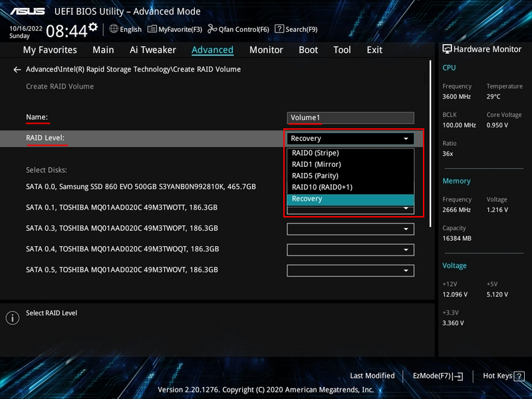The height and width of the screenshot is (399, 532).
Task: Open the Boot tab
Action: (x=308, y=50)
